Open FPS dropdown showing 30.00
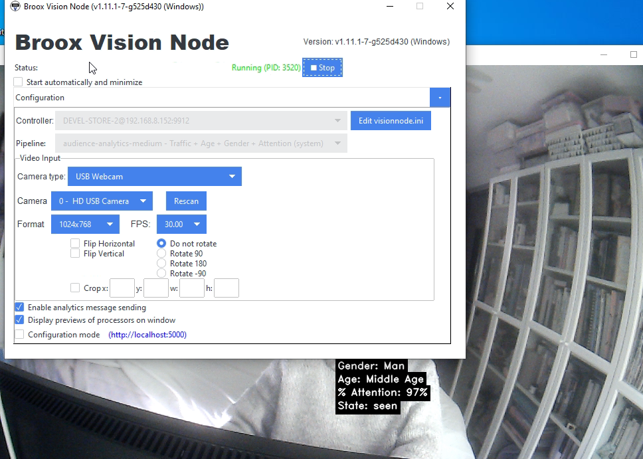Screen dimensions: 643x459 click(181, 225)
